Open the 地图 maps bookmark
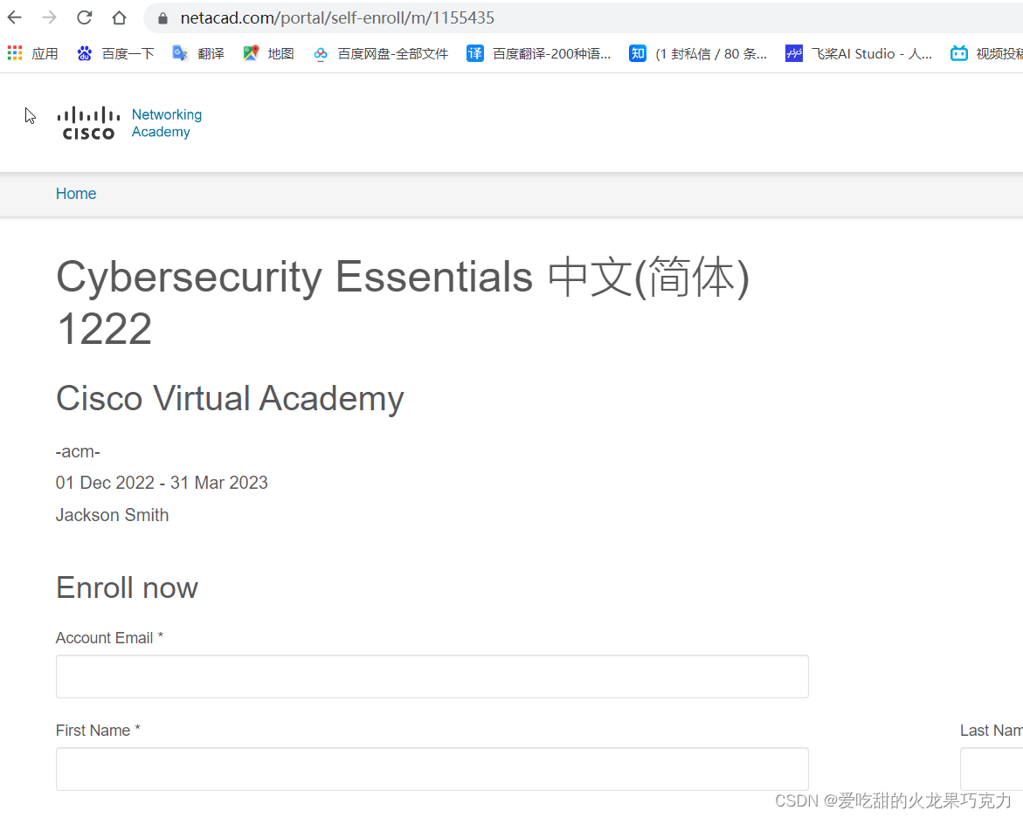 [268, 53]
